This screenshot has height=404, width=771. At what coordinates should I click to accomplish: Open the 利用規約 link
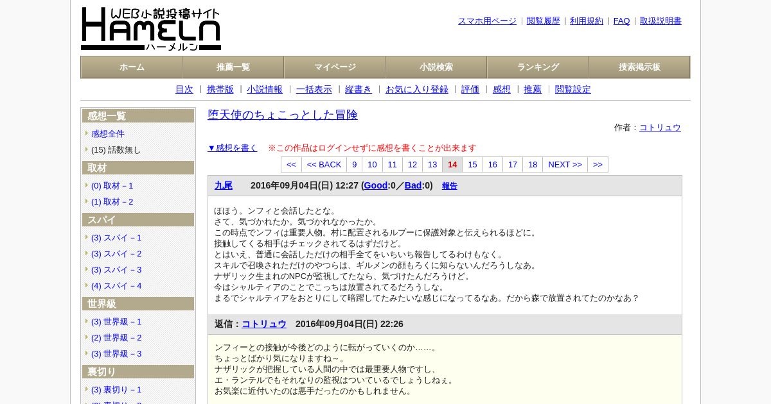[587, 21]
